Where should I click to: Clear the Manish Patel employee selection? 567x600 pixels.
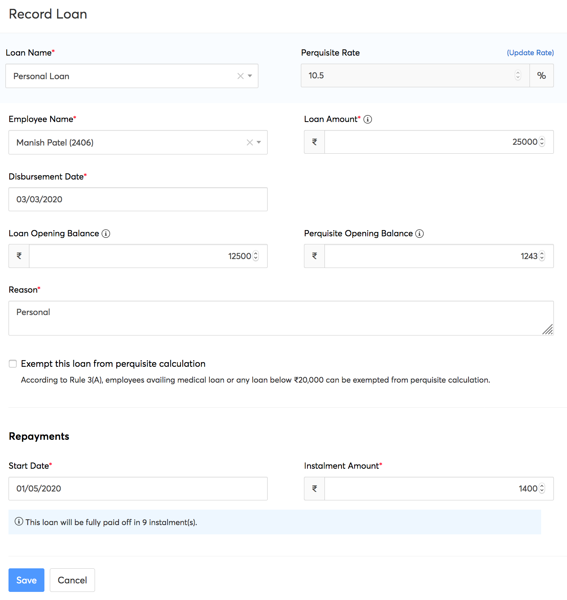pyautogui.click(x=249, y=142)
